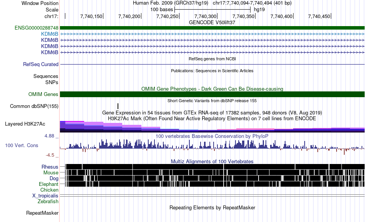Click the Common dbSNP(155) track label

pyautogui.click(x=34, y=106)
